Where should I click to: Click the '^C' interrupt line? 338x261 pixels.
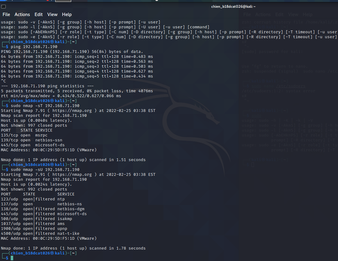[x=3, y=81]
